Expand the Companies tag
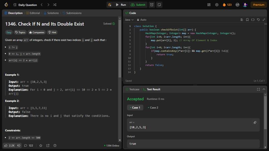This screenshot has width=269, height=151. coord(37,32)
